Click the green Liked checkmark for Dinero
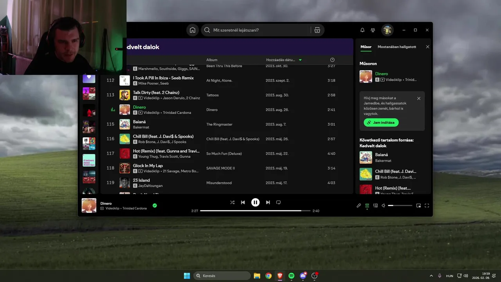This screenshot has width=501, height=282. (155, 205)
